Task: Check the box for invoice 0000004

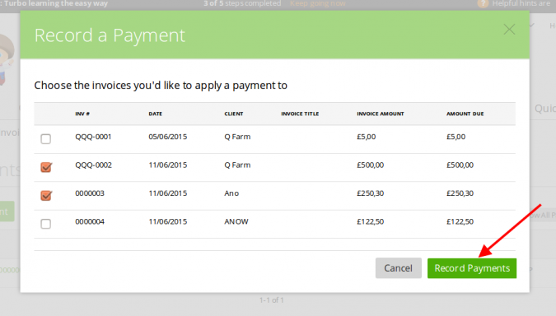Action: point(46,224)
